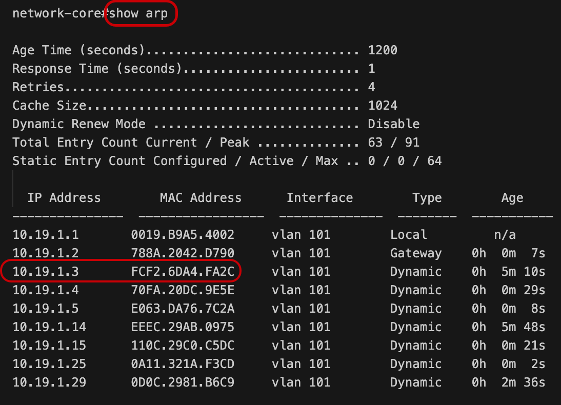Select MAC address FCF2.6DA4.FA2C
The image size is (561, 405).
click(183, 272)
